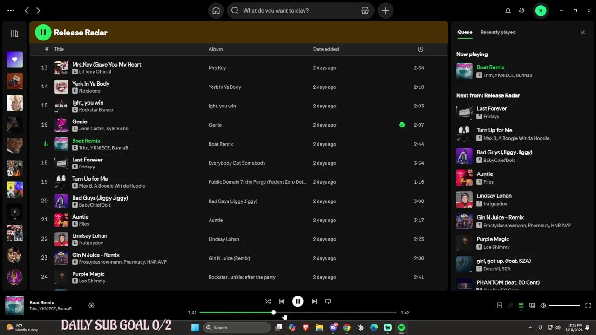Screen dimensions: 596x335
Task: Open the Everybody Got Somebody album link
Action: [x=237, y=163]
